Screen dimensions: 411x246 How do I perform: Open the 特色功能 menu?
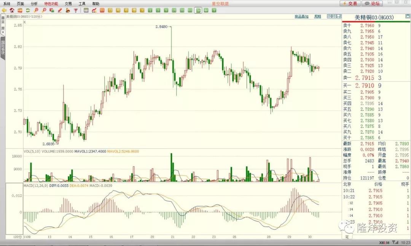(51, 4)
